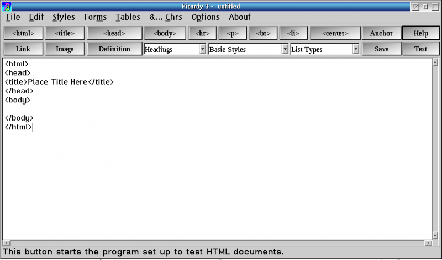Click the </head> line in editor
This screenshot has width=442, height=260.
19,91
